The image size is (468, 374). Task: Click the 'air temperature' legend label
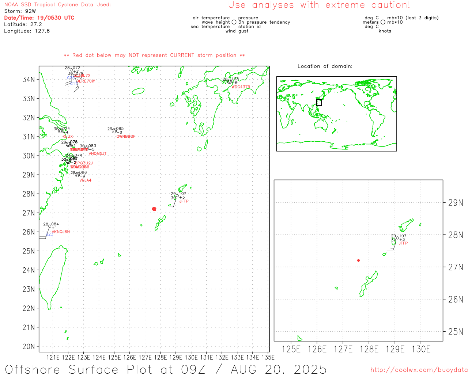(x=211, y=18)
